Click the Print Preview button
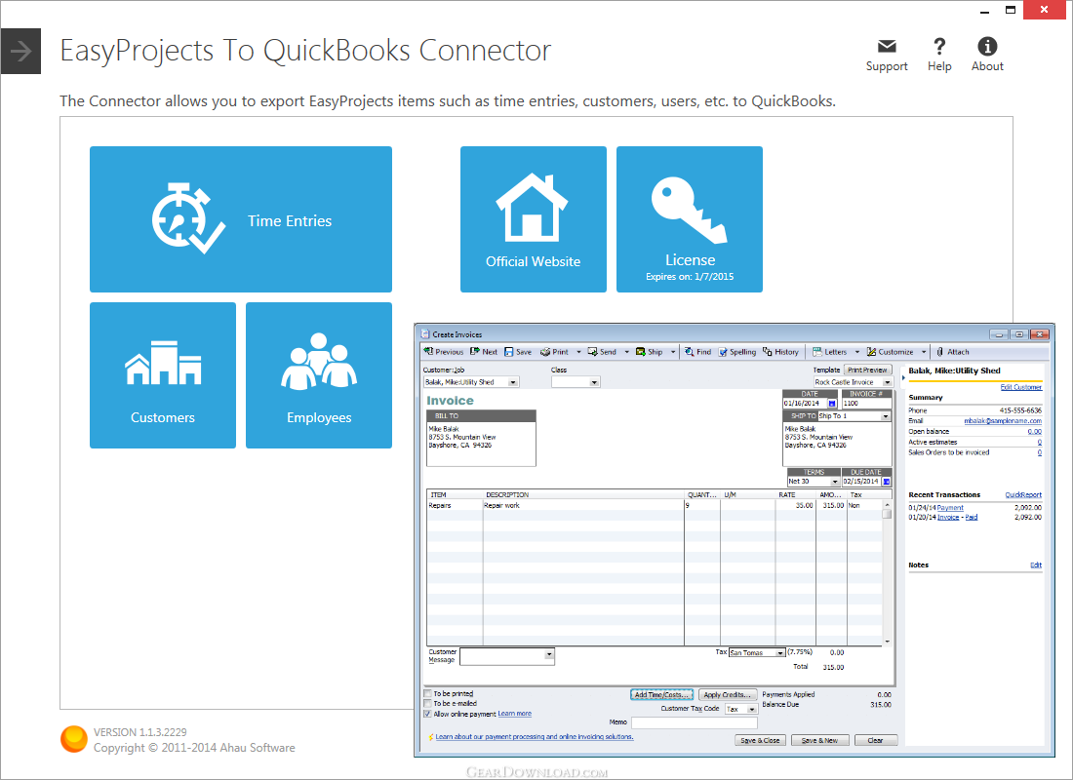This screenshot has height=780, width=1073. [867, 370]
